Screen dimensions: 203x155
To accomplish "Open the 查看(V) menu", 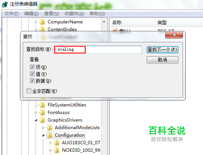I will click(x=52, y=13).
